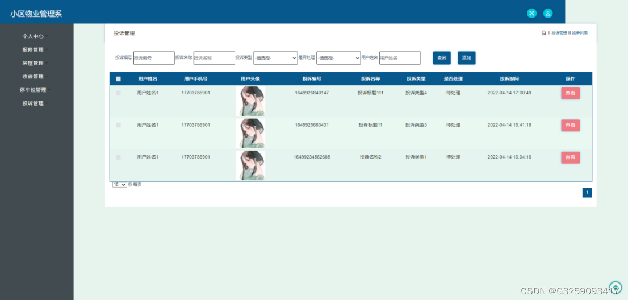The width and height of the screenshot is (628, 300).
Task: Expand 停车位管理 sidebar menu
Action: pyautogui.click(x=35, y=90)
